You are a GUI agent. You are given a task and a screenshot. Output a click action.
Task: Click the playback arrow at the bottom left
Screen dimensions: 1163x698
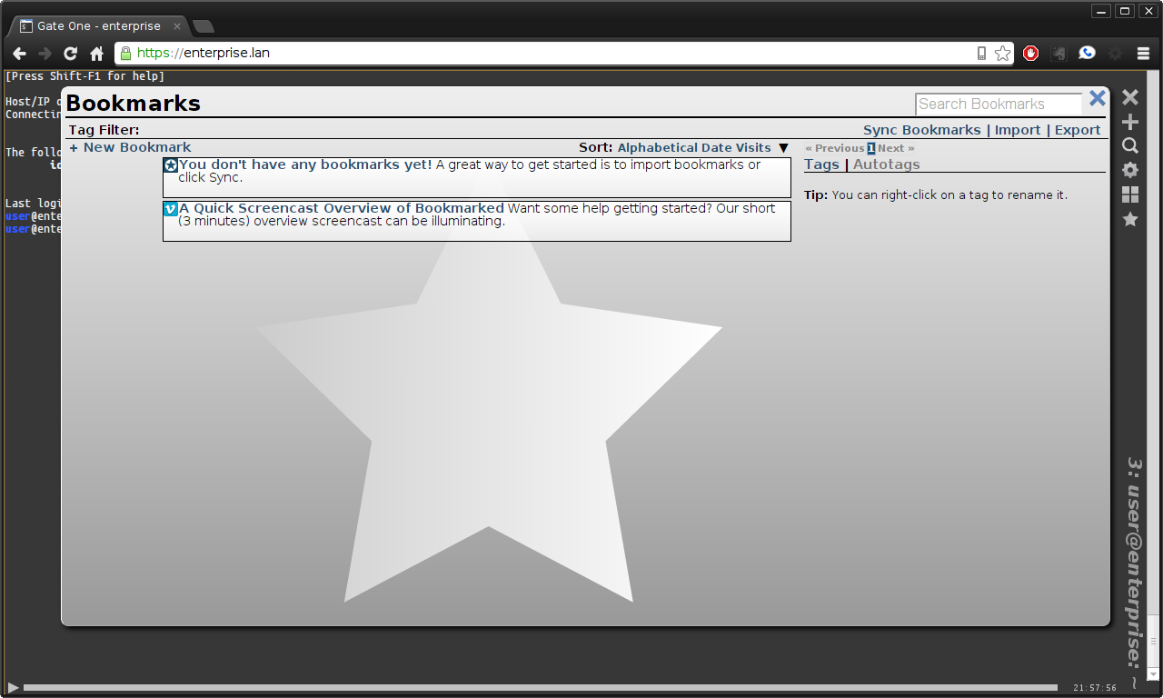pyautogui.click(x=13, y=687)
